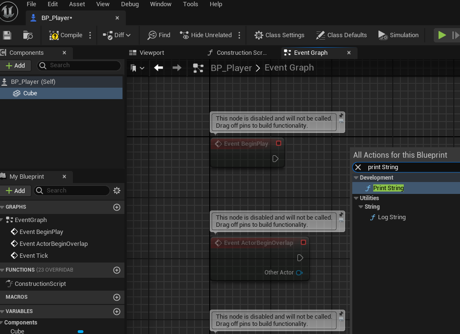Open Class Defaults
This screenshot has height=334, width=460.
click(x=341, y=35)
